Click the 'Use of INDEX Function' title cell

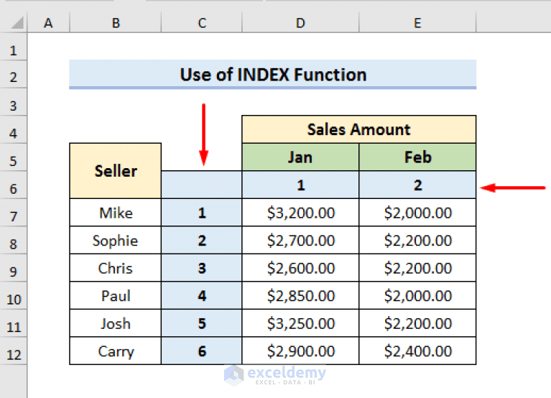tap(273, 74)
